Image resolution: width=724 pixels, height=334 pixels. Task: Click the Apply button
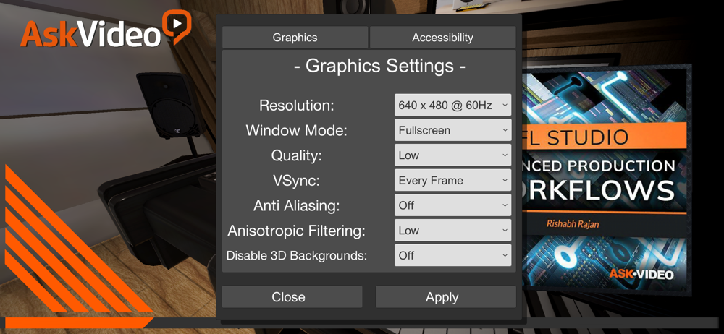[x=445, y=296]
